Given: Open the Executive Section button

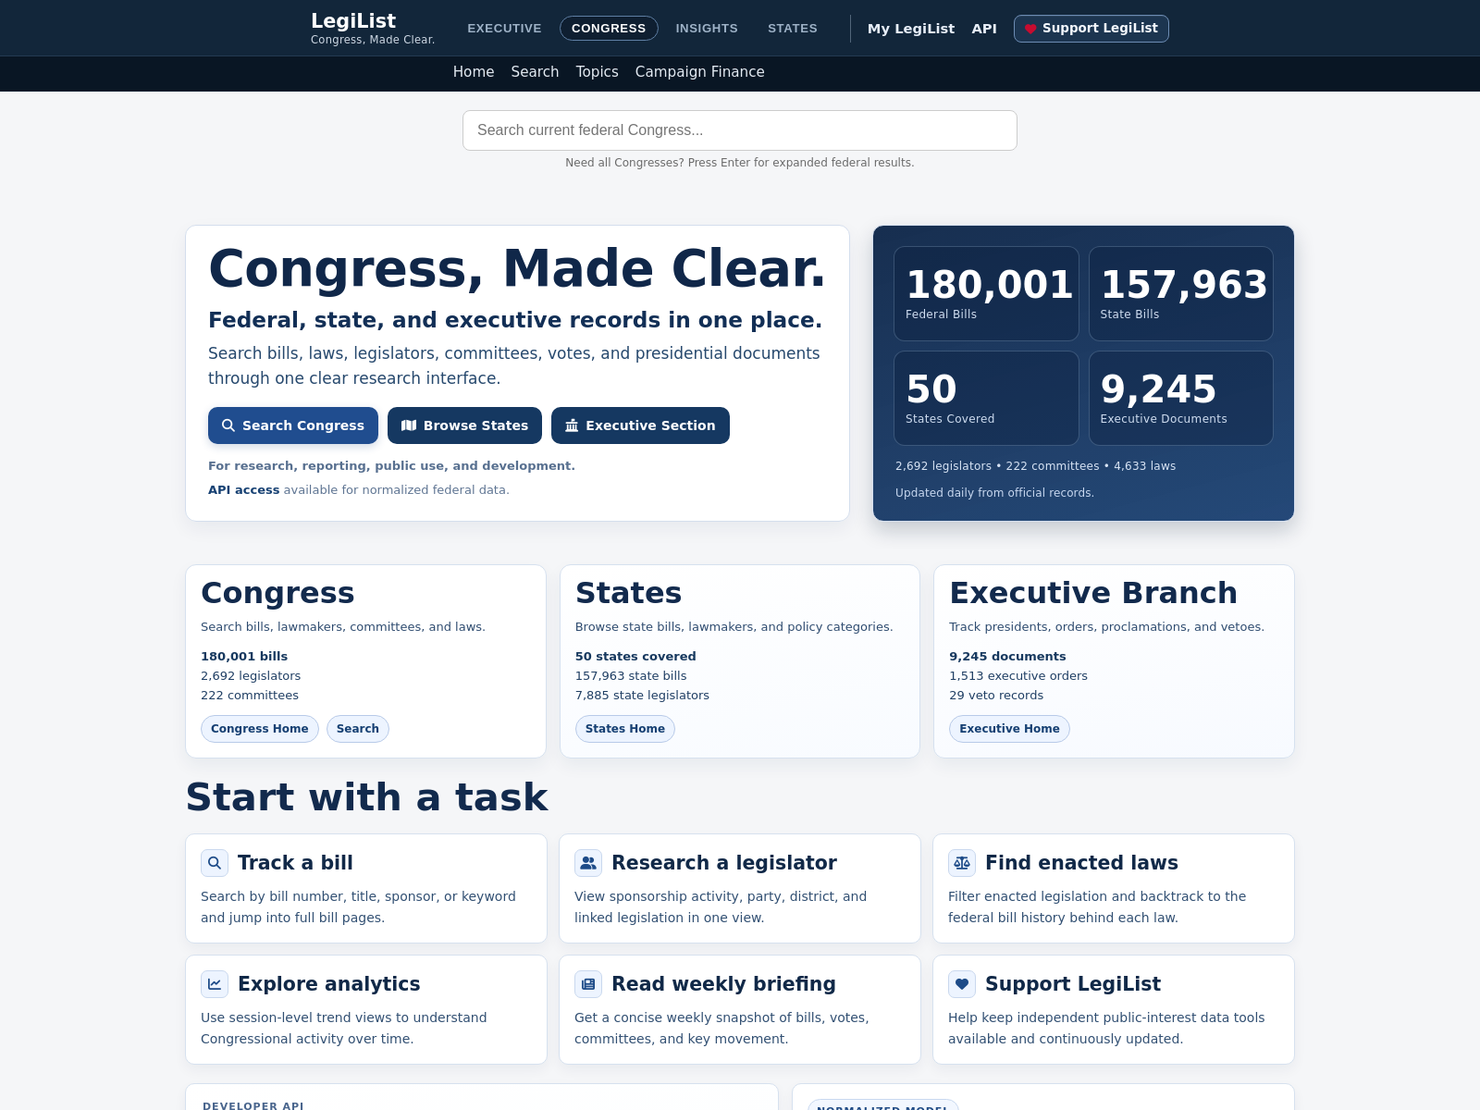Looking at the screenshot, I should [x=640, y=425].
